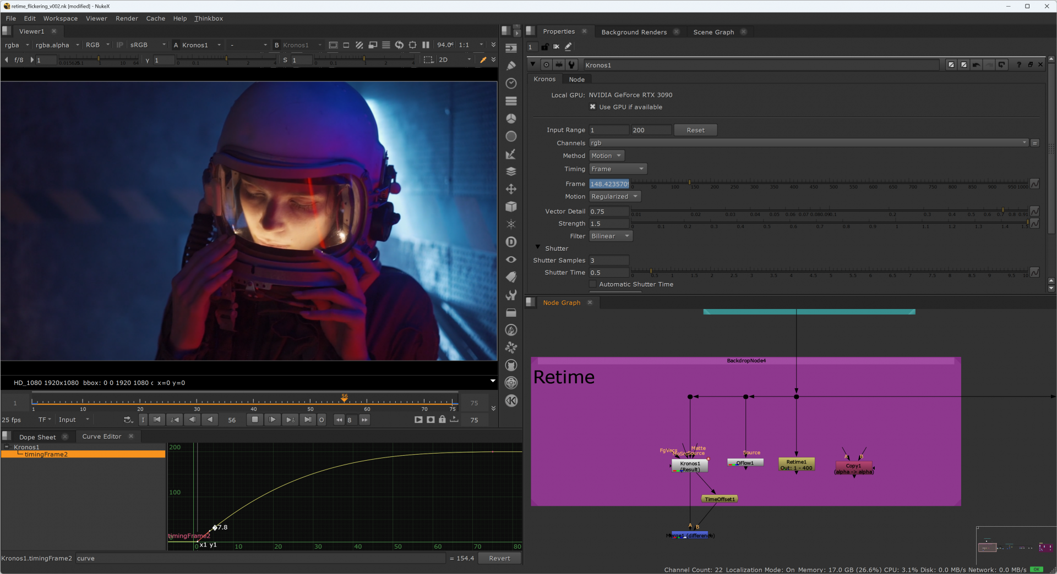
Task: Click the clear-all-panels icon in Properties
Action: (557, 47)
